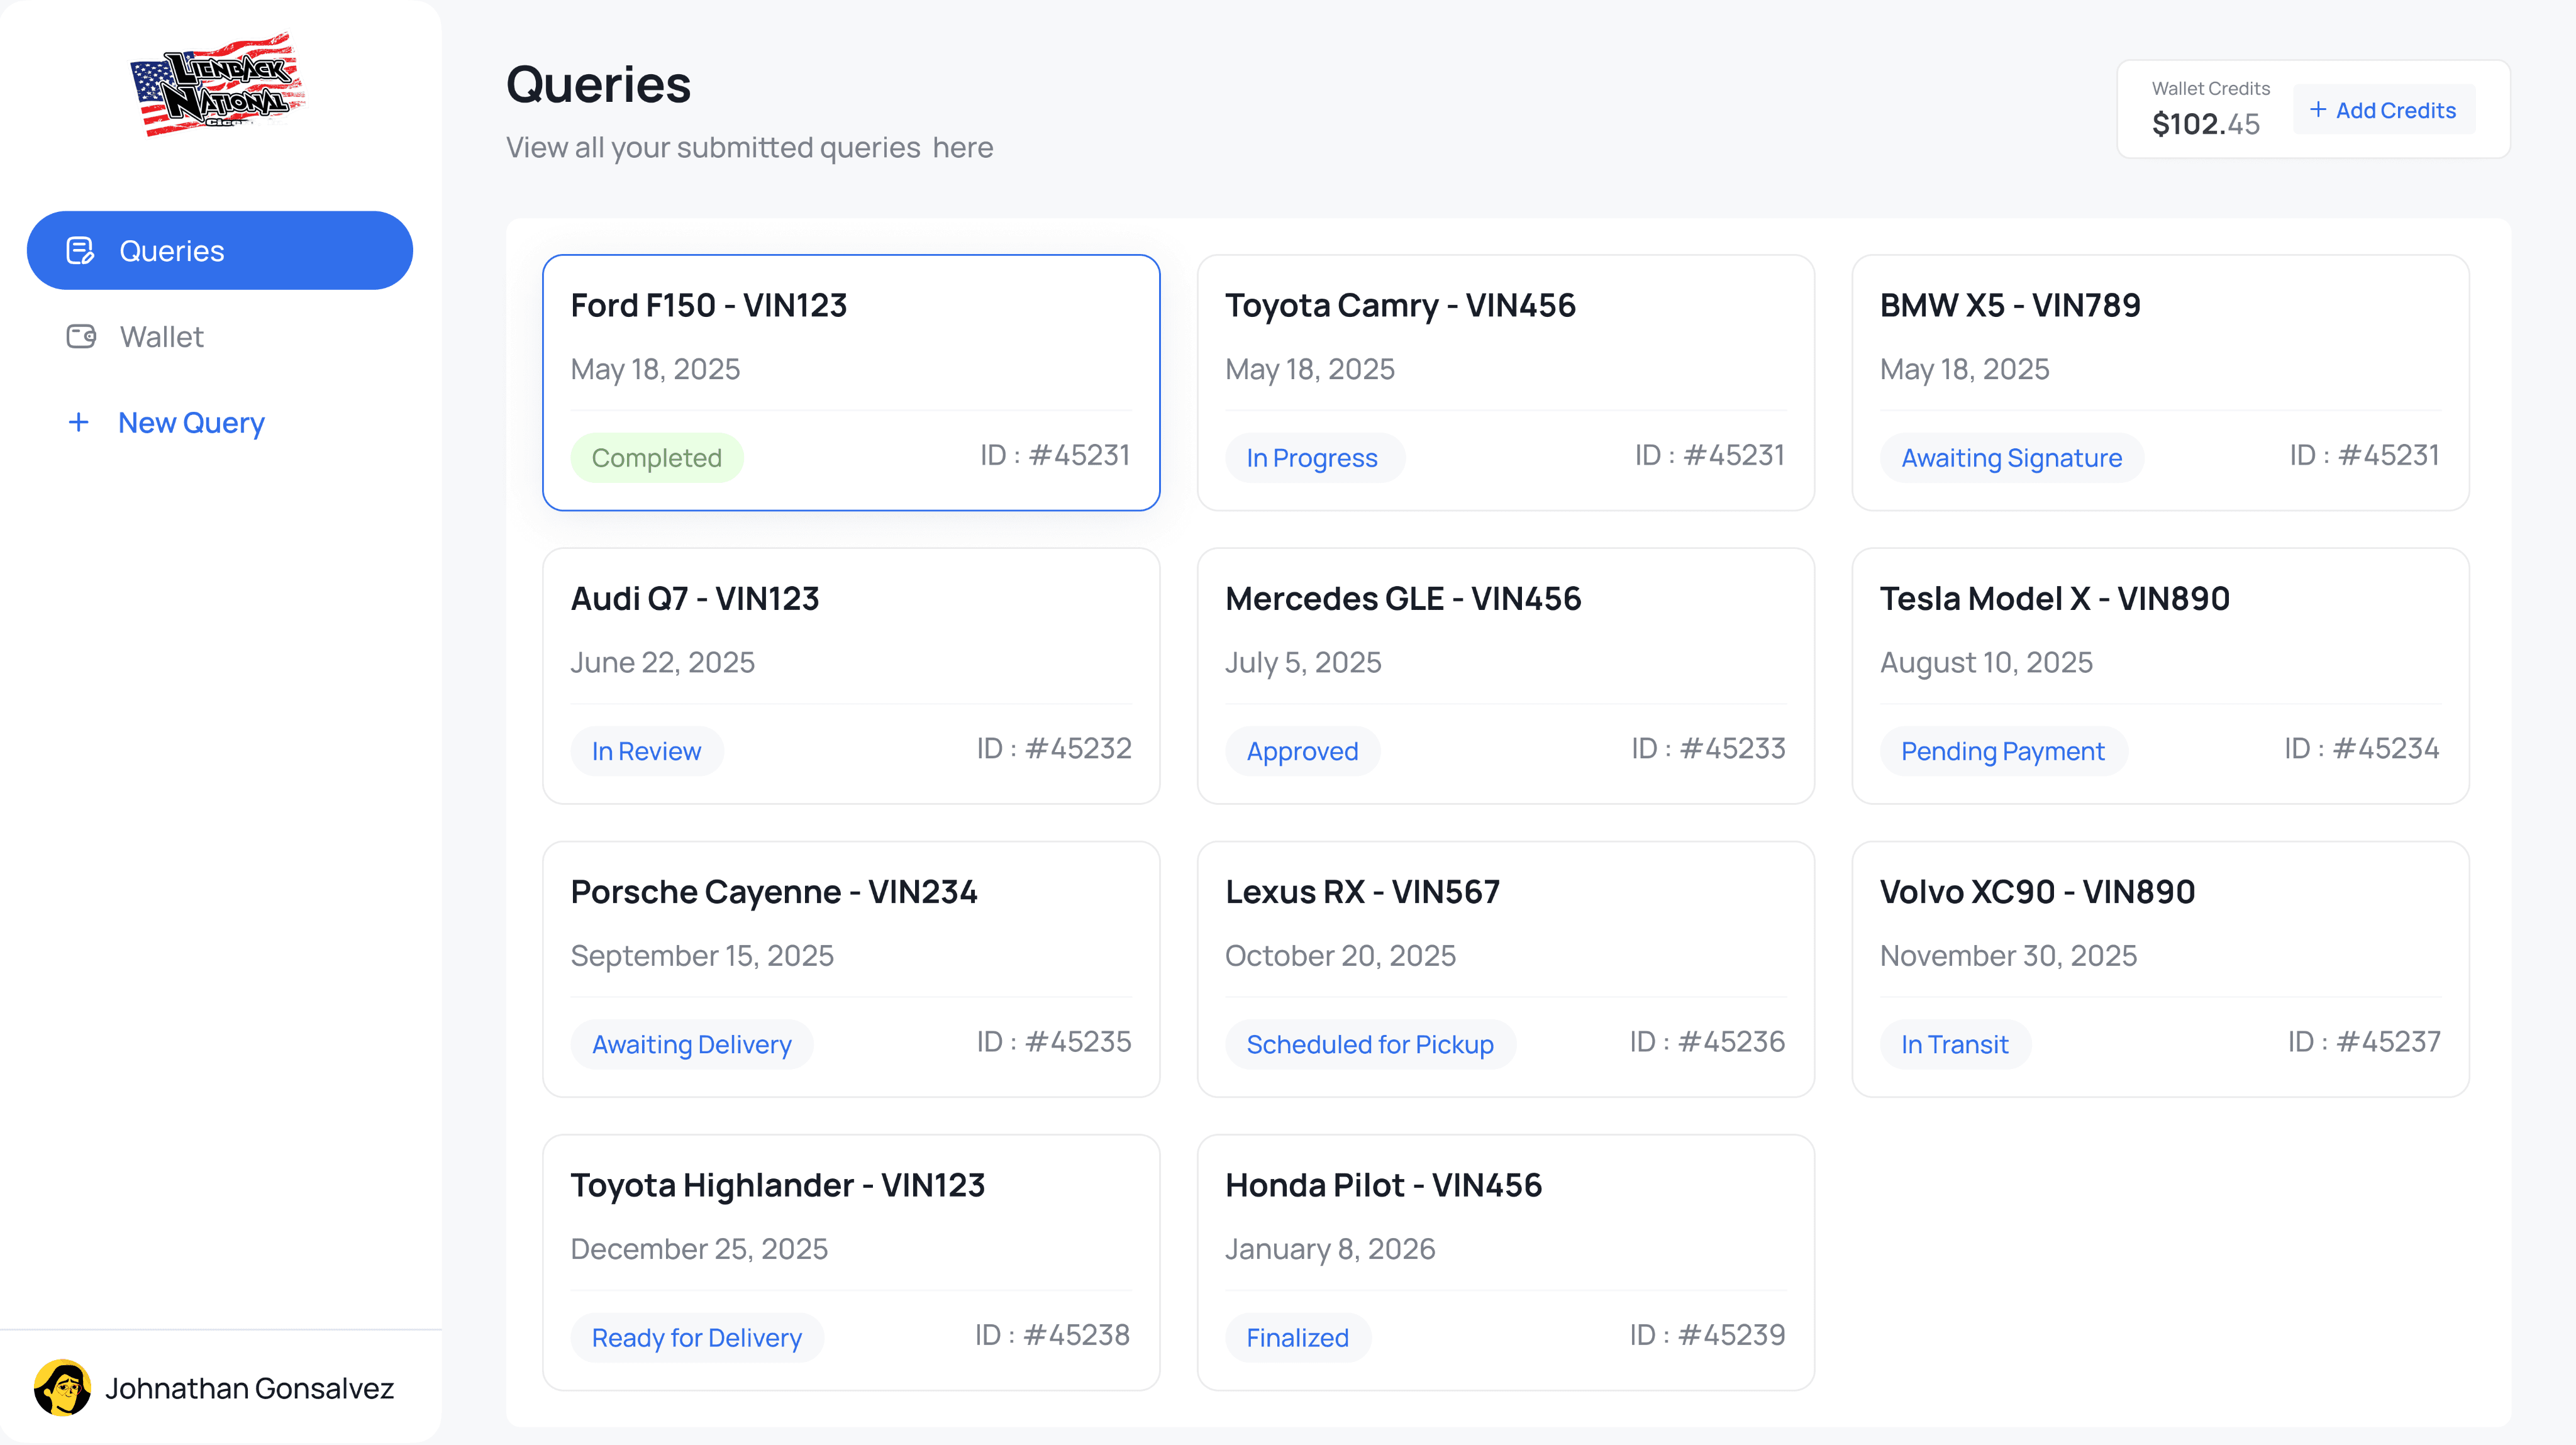Click the Wallet Credits $102.45 balance
Image resolution: width=2576 pixels, height=1445 pixels.
[2205, 123]
